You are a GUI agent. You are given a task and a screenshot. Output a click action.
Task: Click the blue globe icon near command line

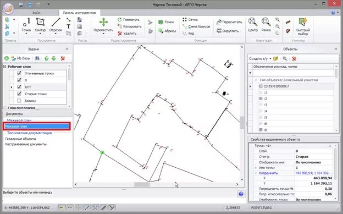click(x=241, y=194)
